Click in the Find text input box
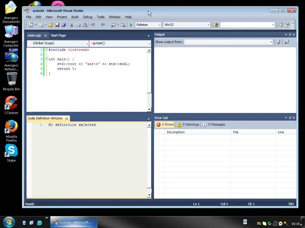 (245, 25)
